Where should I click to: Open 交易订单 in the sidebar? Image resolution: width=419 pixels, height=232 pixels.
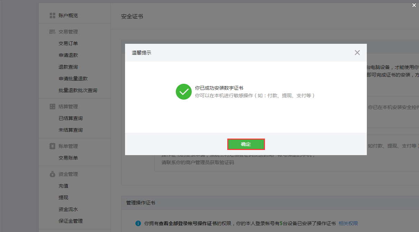[68, 43]
